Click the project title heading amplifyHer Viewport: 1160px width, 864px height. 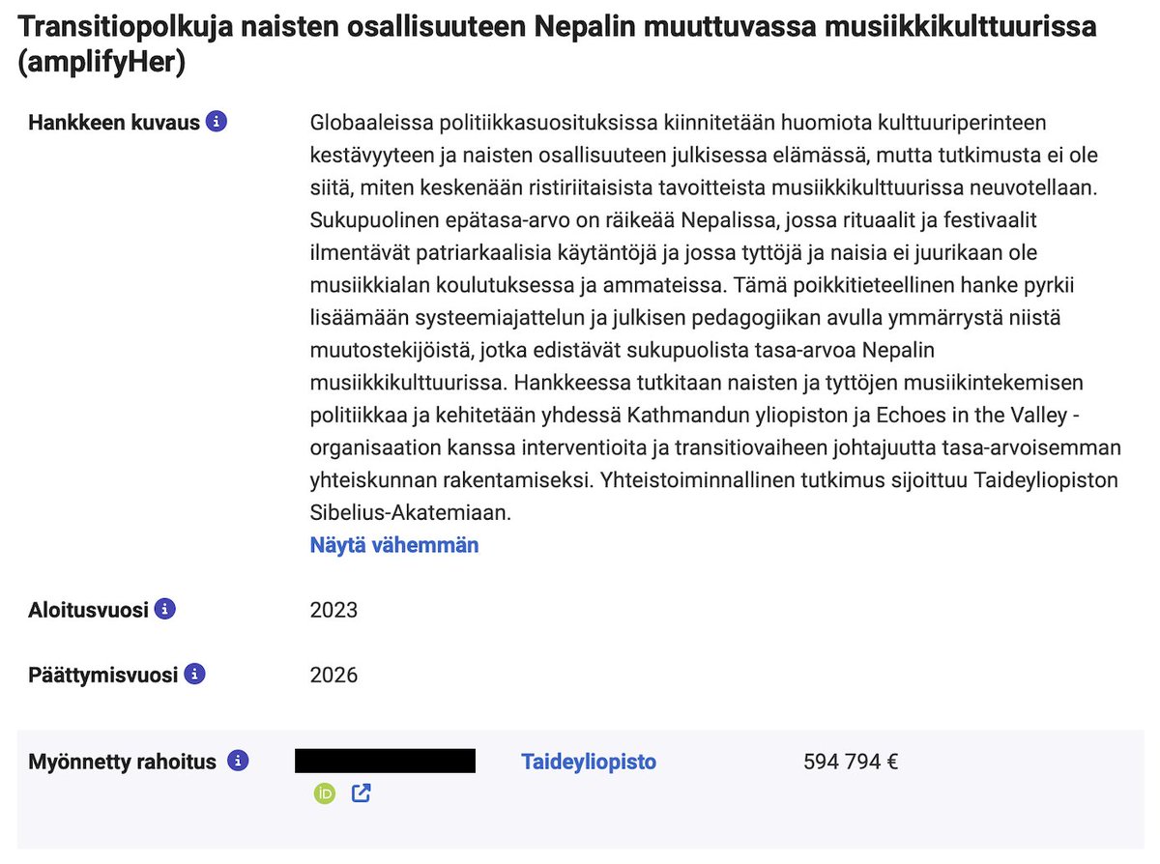[558, 45]
